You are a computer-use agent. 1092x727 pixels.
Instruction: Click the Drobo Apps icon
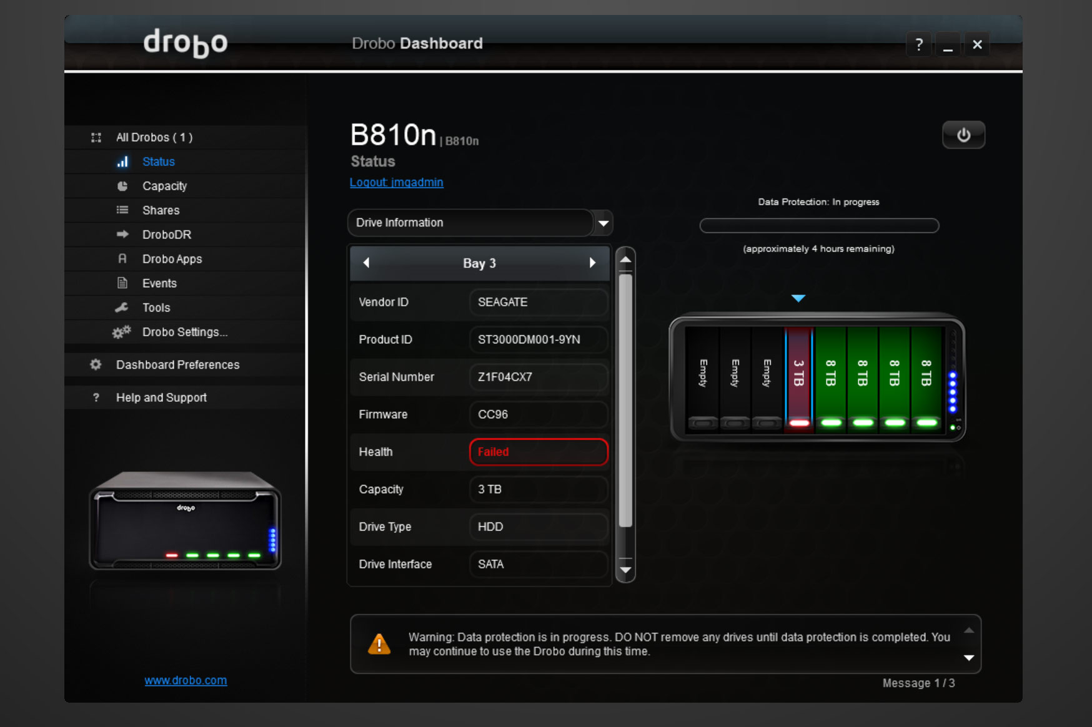122,258
